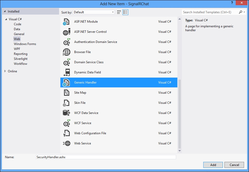Click the Site Map template icon
This screenshot has width=249, height=172.
(66, 93)
